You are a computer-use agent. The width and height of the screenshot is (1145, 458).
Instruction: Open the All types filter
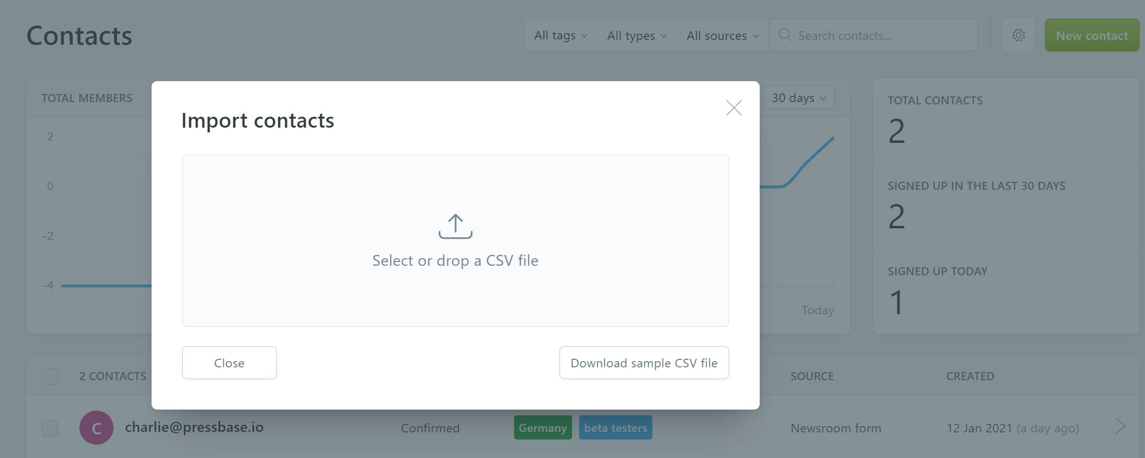click(x=637, y=35)
